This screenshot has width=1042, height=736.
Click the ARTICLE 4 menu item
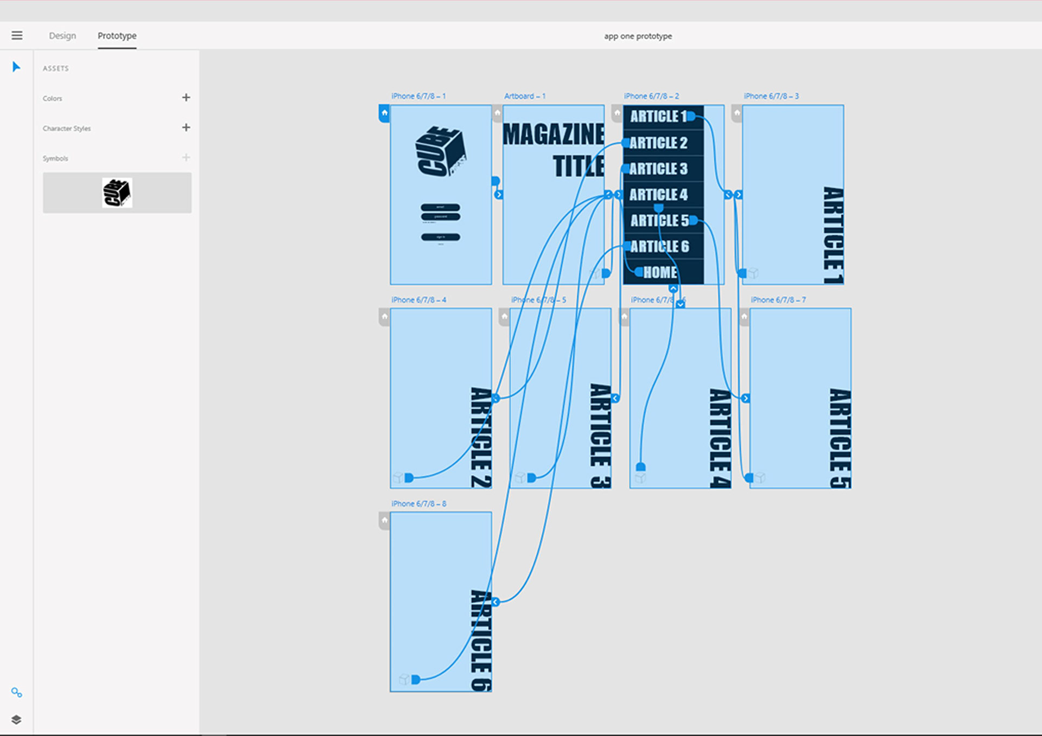(x=658, y=195)
